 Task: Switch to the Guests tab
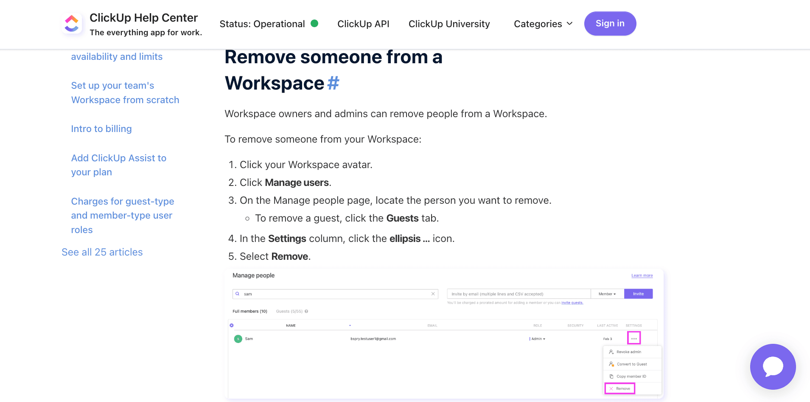coord(289,312)
